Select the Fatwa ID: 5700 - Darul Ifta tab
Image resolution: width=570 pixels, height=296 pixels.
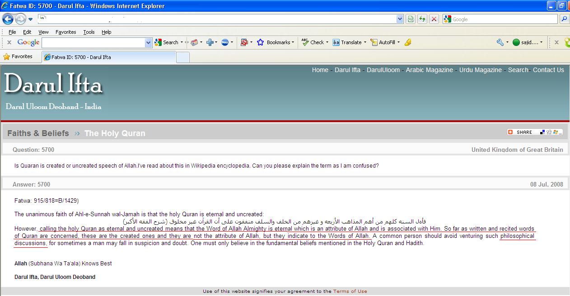108,57
